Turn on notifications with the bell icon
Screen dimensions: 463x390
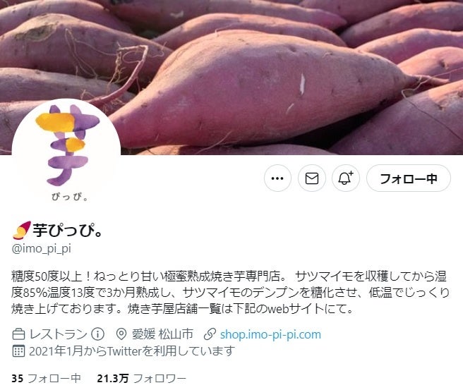(346, 178)
